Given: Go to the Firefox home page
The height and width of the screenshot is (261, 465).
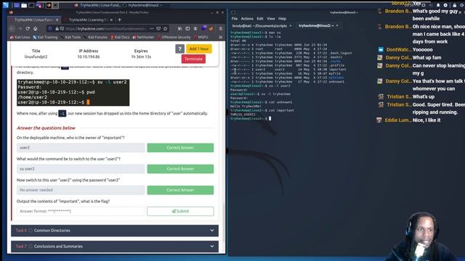Looking at the screenshot, I should point(36,29).
